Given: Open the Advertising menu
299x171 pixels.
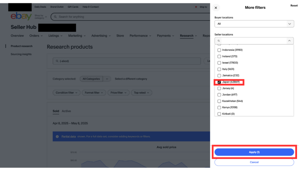Looking at the screenshot, I should (x=101, y=36).
